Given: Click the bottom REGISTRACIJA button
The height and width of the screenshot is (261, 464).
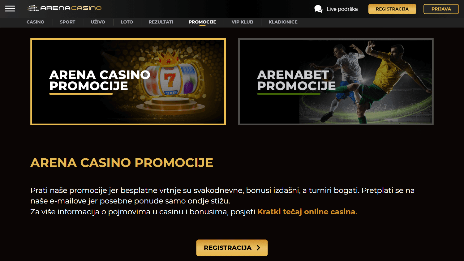Looking at the screenshot, I should tap(232, 248).
